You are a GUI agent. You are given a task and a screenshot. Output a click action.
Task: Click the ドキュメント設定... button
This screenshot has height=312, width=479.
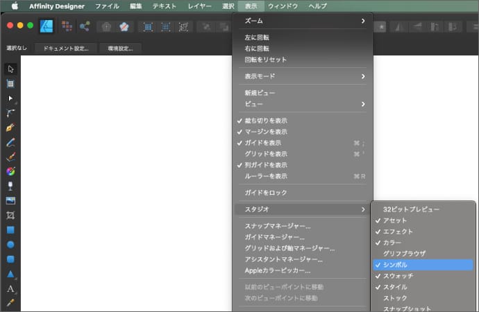[65, 49]
